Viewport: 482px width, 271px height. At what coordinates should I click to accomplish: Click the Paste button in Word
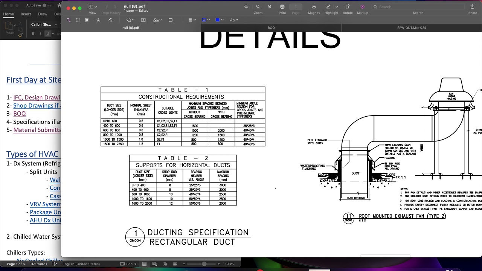tap(9, 27)
